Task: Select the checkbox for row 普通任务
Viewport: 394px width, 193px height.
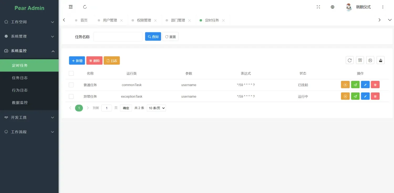Action: click(71, 85)
